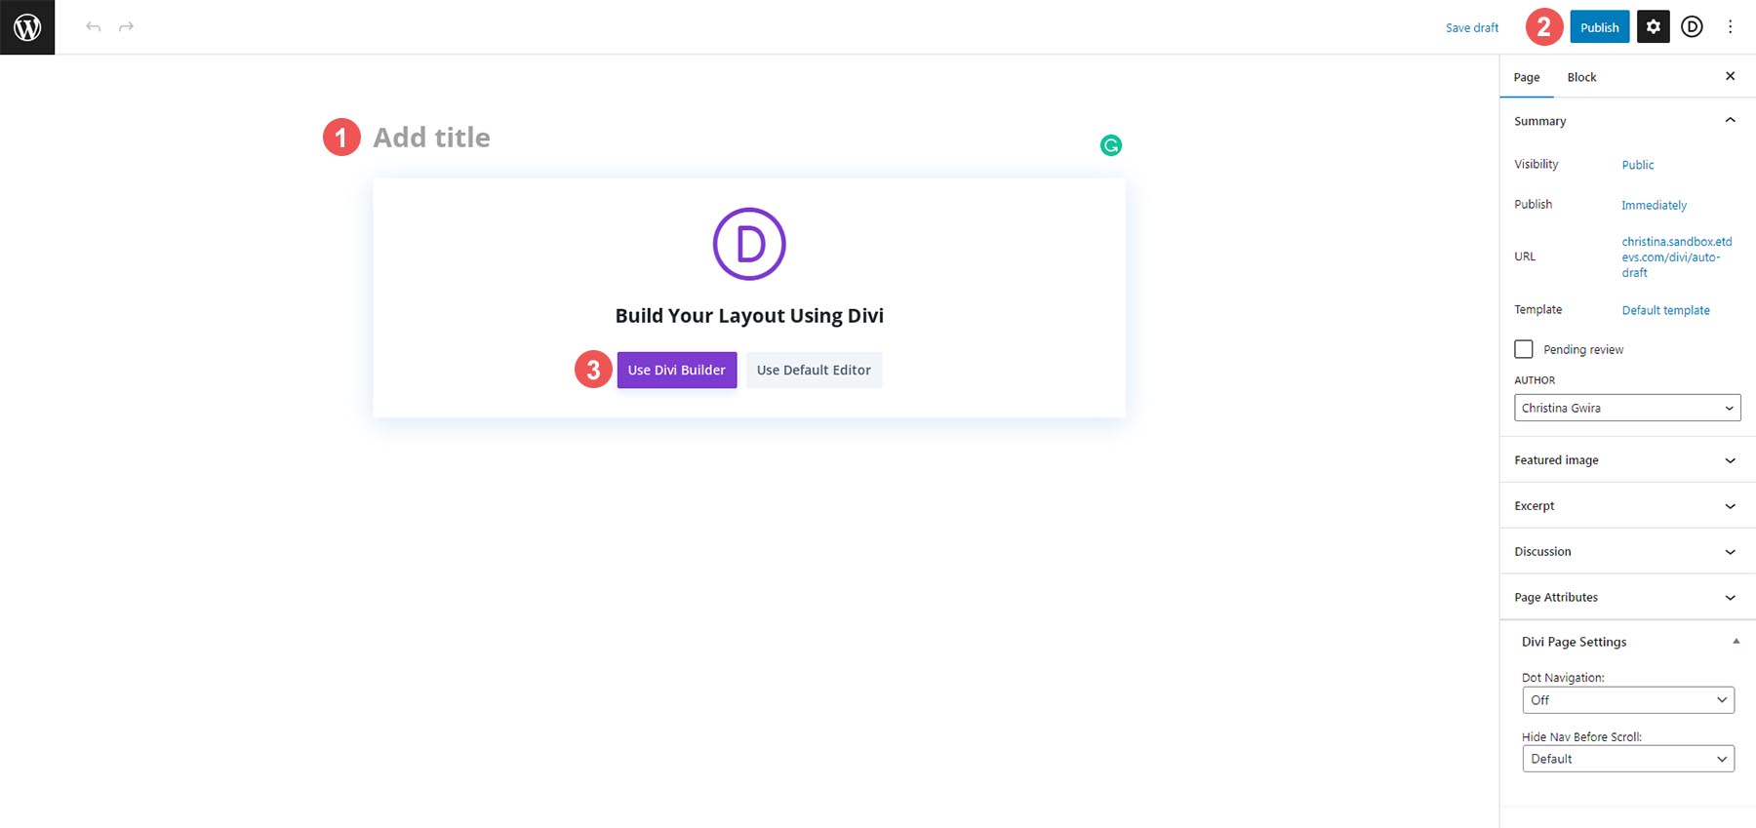Collapse the Summary section

1627,121
